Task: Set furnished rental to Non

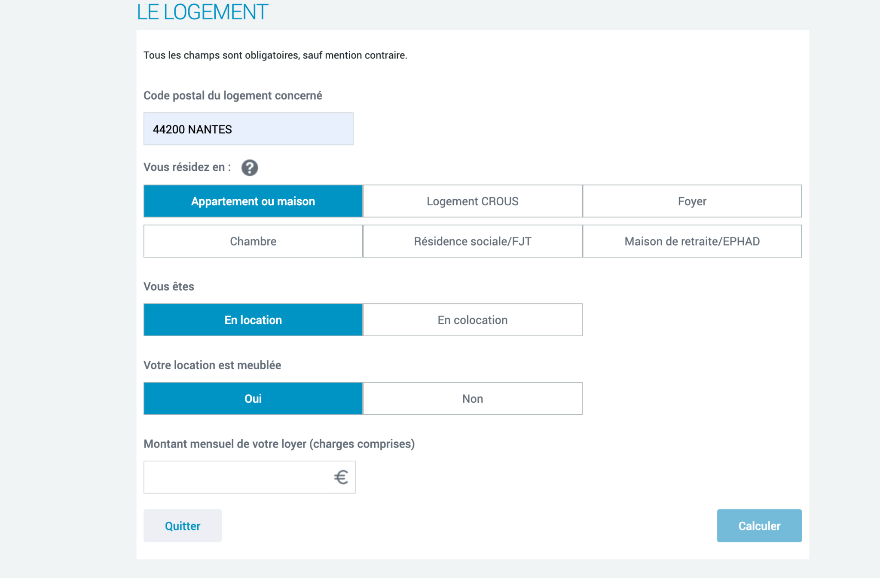Action: (x=472, y=399)
